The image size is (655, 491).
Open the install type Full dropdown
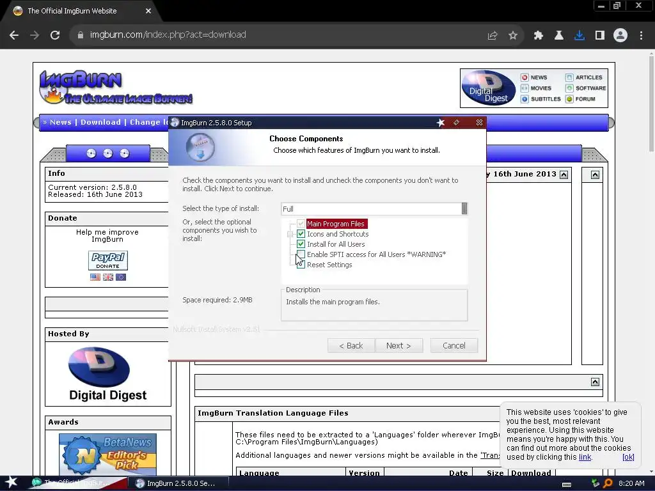coord(374,209)
